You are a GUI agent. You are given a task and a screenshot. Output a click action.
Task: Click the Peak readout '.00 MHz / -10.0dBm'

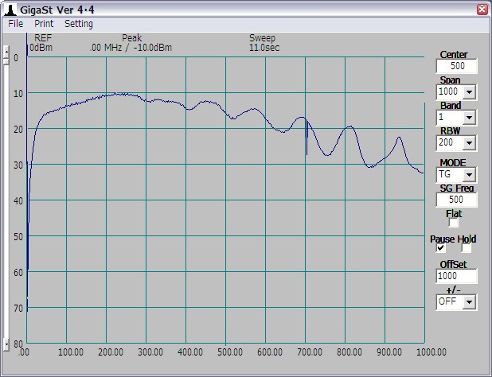pos(131,48)
